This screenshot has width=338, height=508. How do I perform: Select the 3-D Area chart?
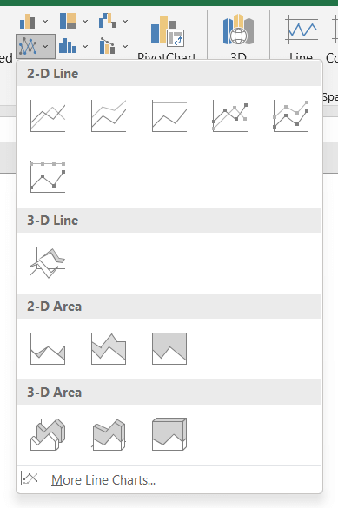pos(48,434)
